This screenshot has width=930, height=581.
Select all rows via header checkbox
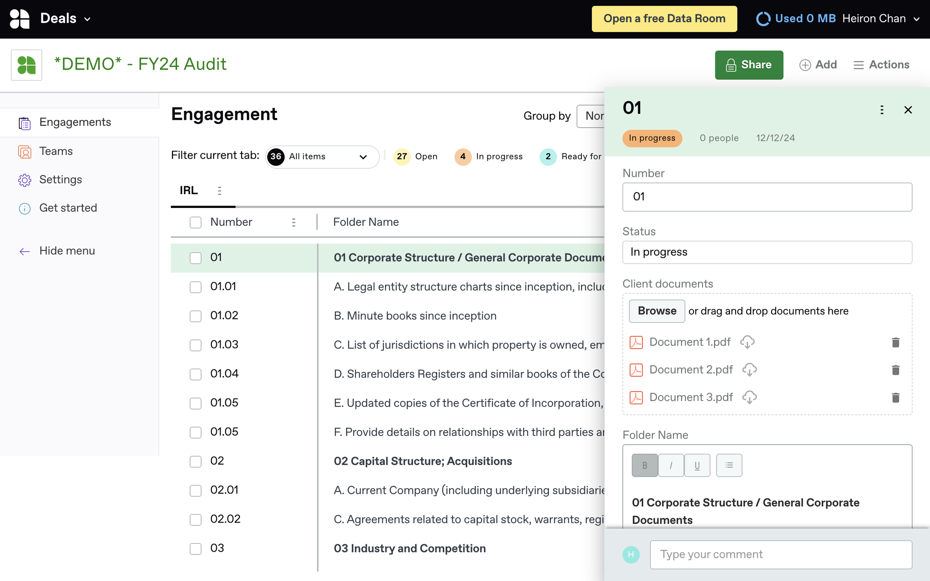click(x=195, y=222)
